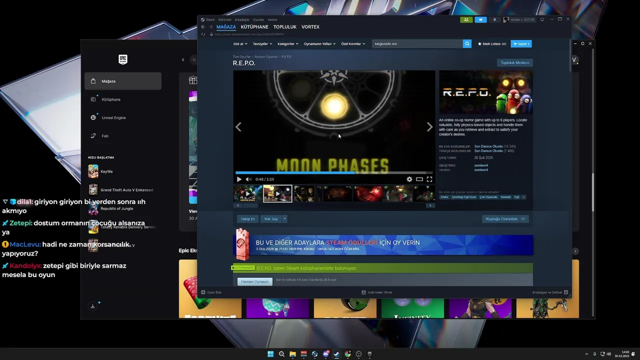
Task: Select the Monster Update trailer thumbnail
Action: click(248, 193)
